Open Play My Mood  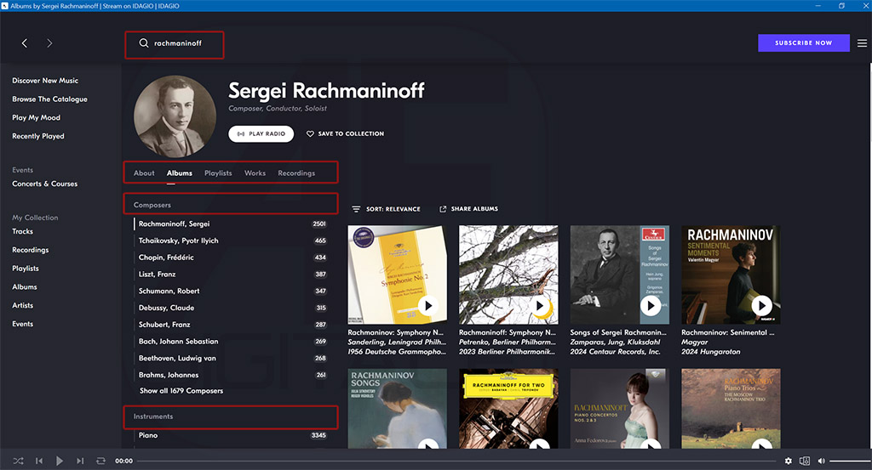click(x=36, y=117)
